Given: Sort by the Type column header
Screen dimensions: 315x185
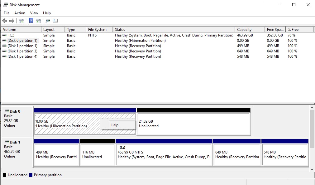Looking at the screenshot, I should 75,30.
